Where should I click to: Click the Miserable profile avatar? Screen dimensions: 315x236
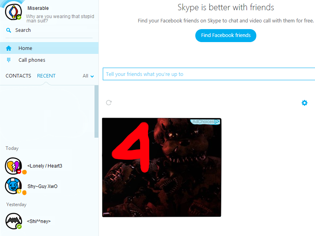pyautogui.click(x=13, y=11)
